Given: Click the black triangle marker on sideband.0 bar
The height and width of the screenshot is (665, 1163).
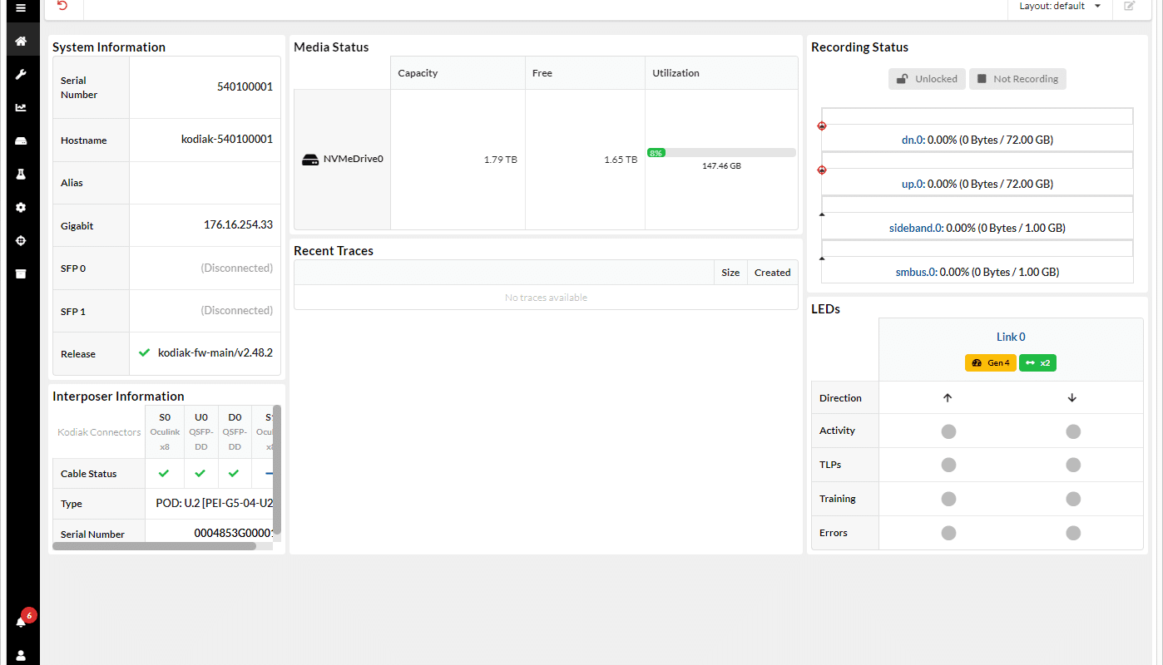Looking at the screenshot, I should click(x=822, y=214).
